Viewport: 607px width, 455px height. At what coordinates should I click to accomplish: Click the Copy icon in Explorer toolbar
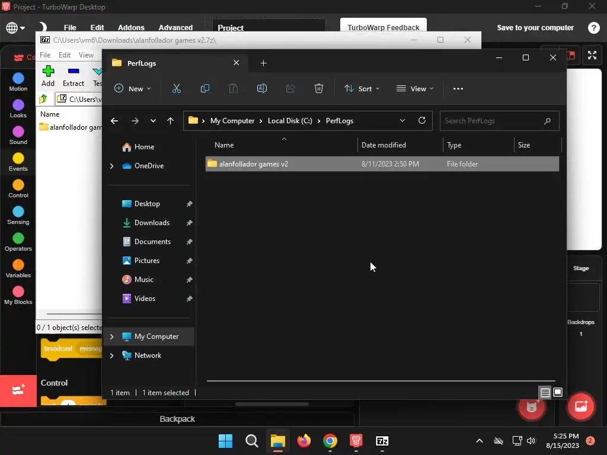click(x=205, y=89)
